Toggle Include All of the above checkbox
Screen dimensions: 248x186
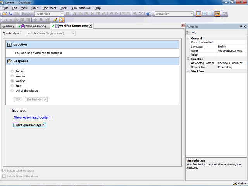tap(4, 170)
